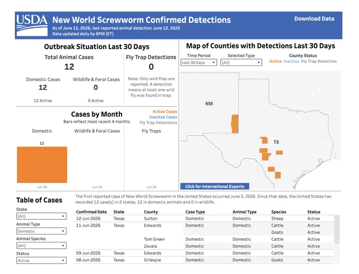Click the '0 Active' wildlife count
The image size is (359, 274).
coord(96,101)
